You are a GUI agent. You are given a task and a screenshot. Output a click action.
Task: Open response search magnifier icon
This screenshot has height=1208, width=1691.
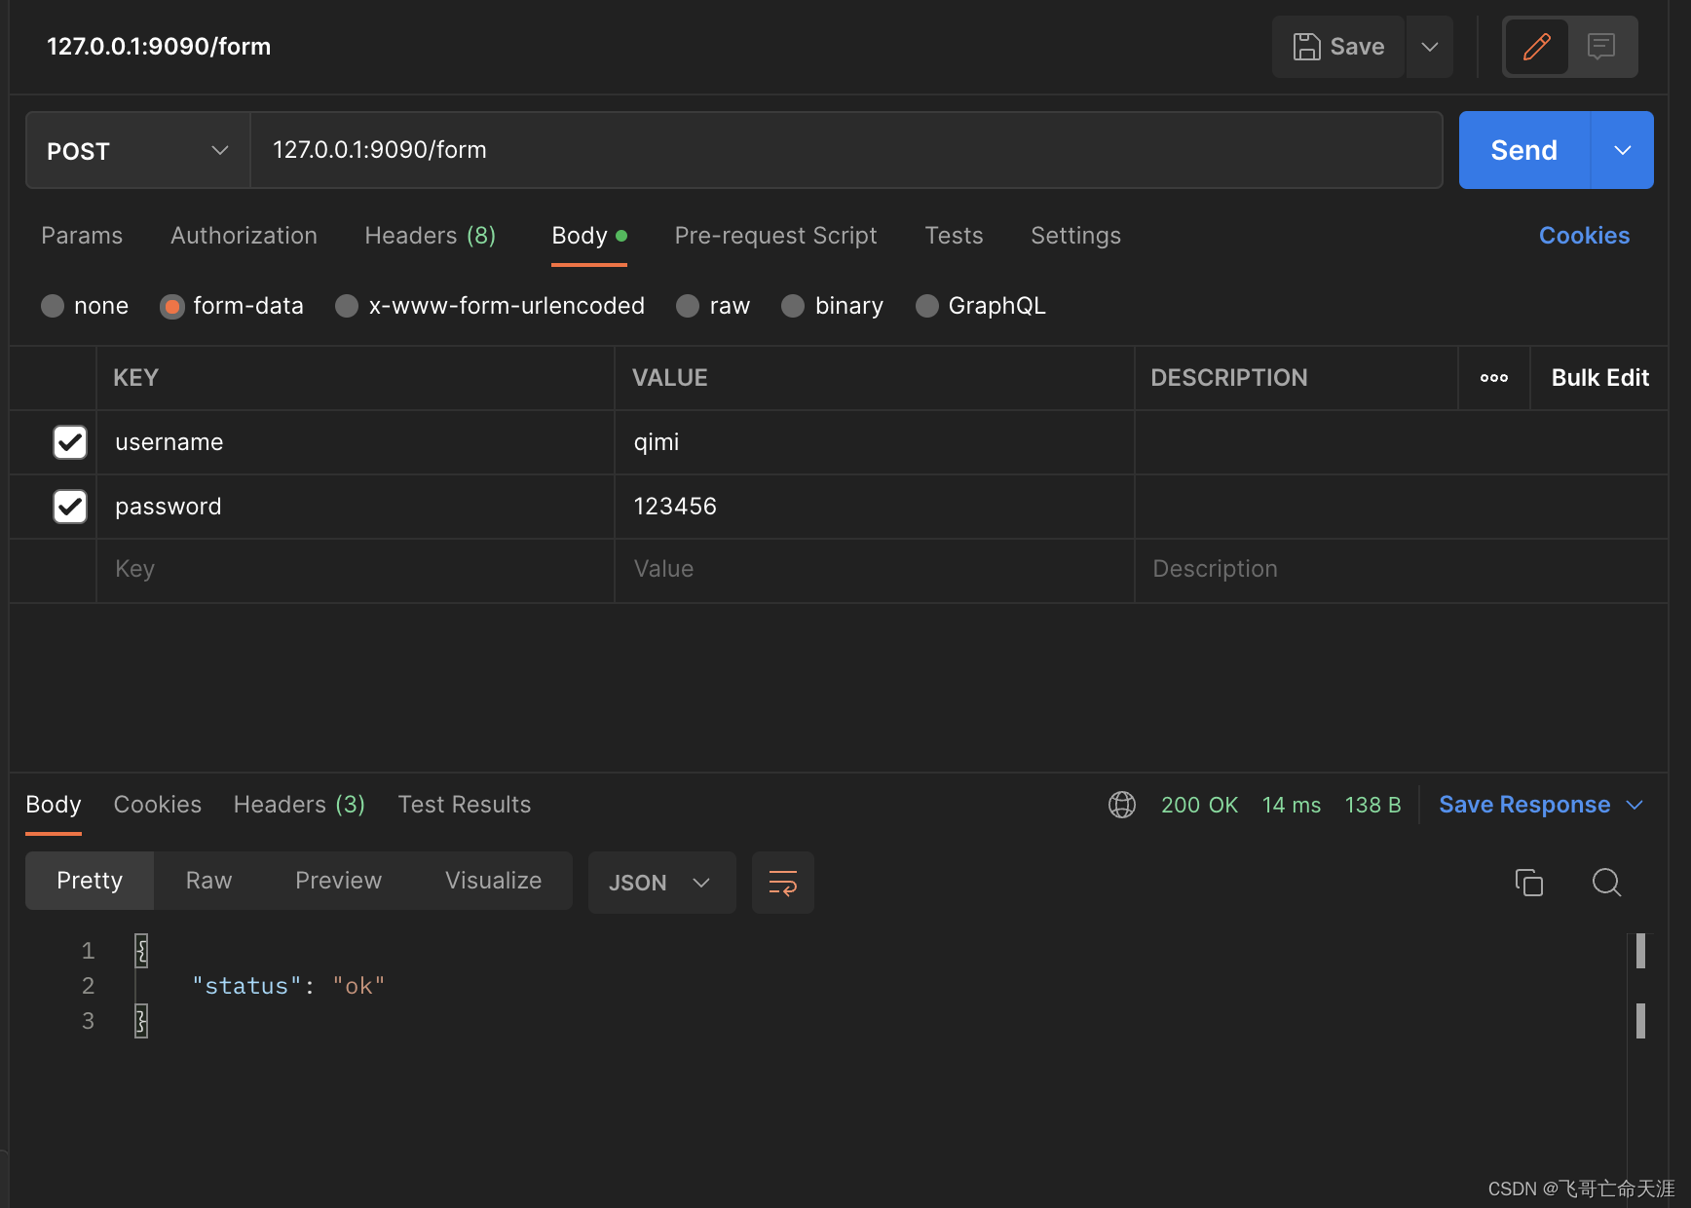(x=1606, y=883)
